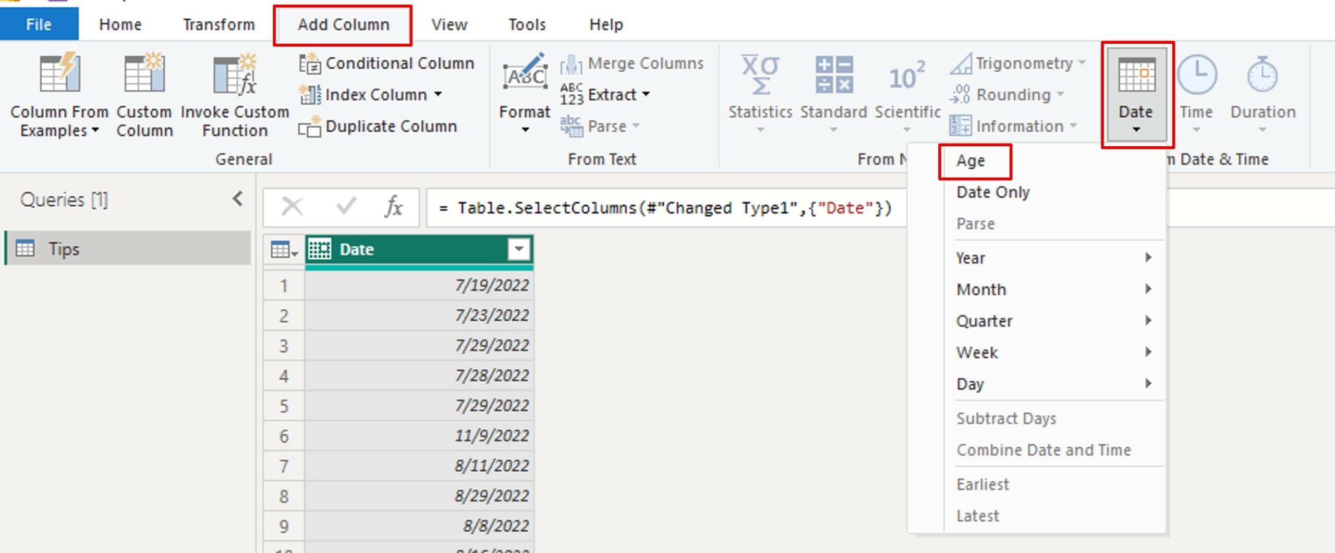Open Rounding options

[1006, 95]
